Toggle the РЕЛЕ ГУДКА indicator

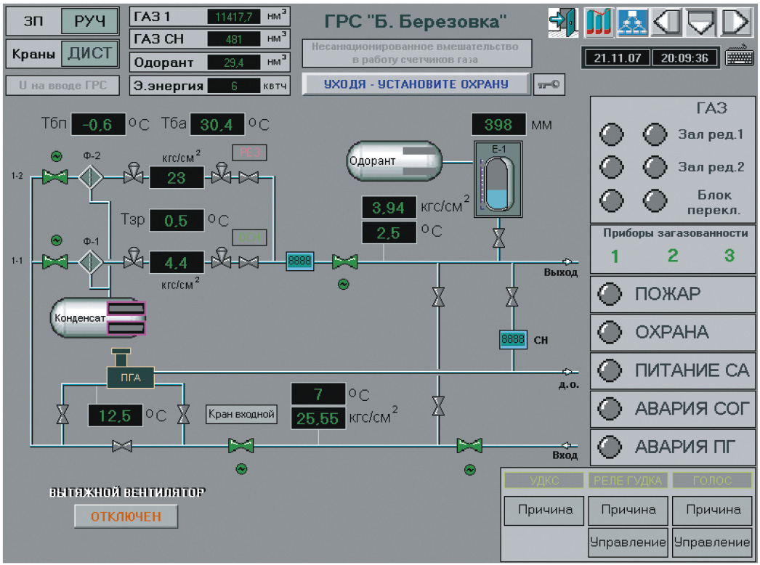[628, 480]
